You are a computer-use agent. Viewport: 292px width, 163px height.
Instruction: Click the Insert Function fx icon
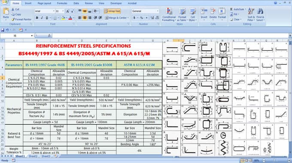[x=49, y=36]
